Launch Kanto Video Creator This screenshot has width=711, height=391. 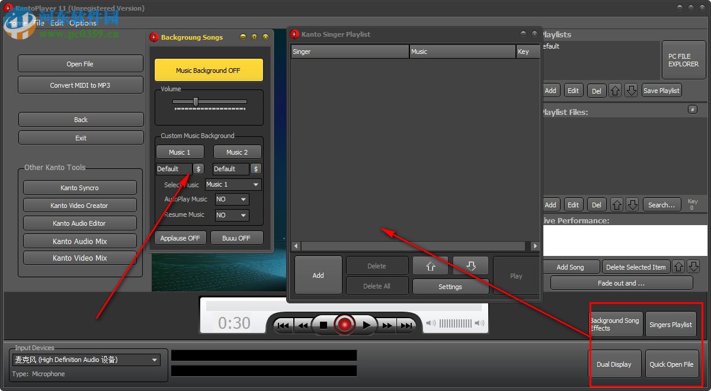[x=80, y=206]
